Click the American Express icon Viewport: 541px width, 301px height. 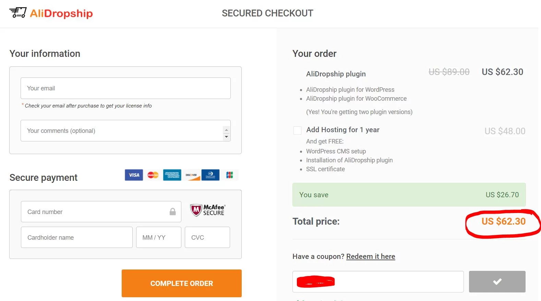click(172, 175)
